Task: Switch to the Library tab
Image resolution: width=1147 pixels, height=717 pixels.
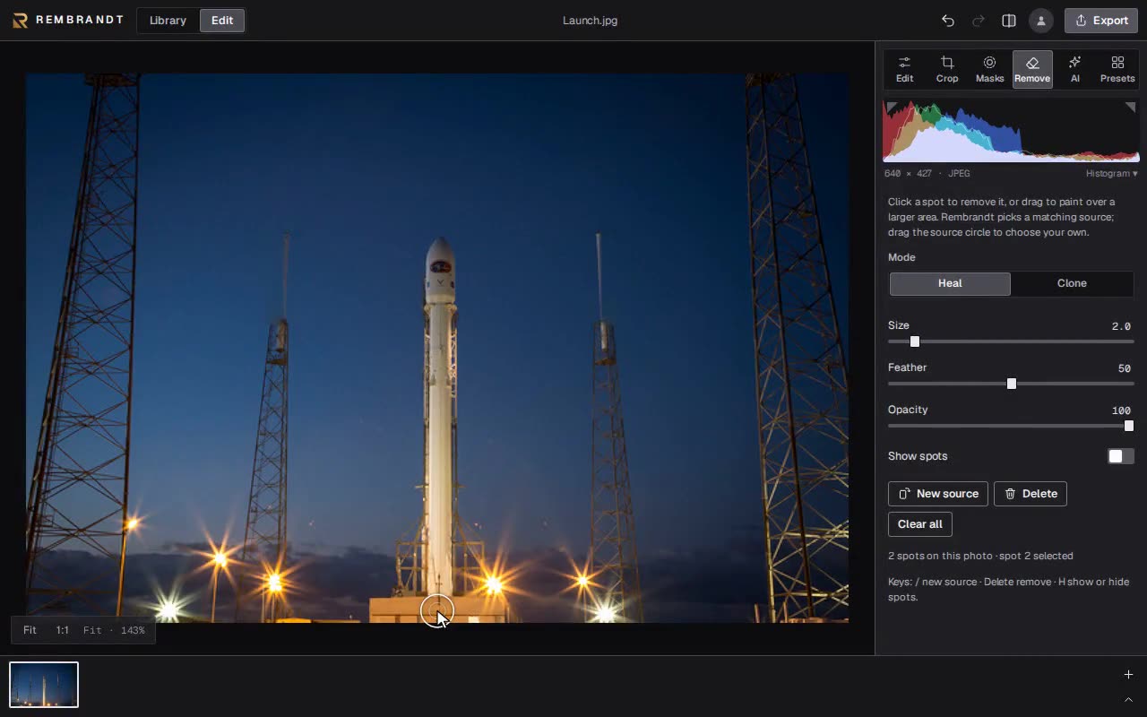Action: 168,21
